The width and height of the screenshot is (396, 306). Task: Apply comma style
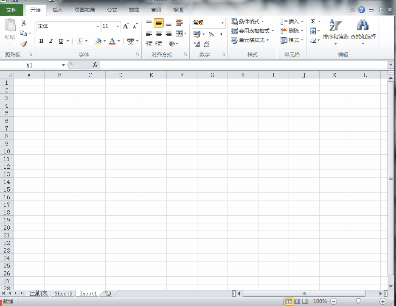[221, 34]
